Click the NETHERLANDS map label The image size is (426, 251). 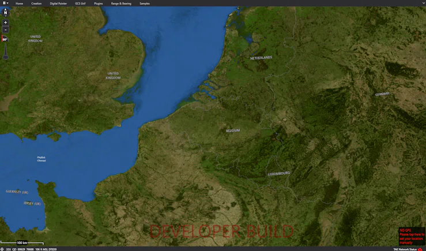click(x=261, y=58)
